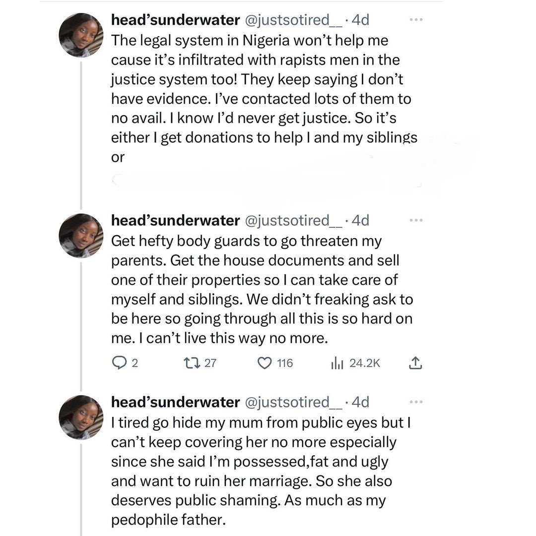
Task: Open profile picture beside the legal system tweet
Action: (x=81, y=36)
